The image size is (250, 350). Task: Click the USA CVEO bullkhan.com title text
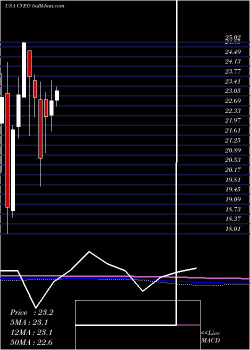[x=34, y=6]
